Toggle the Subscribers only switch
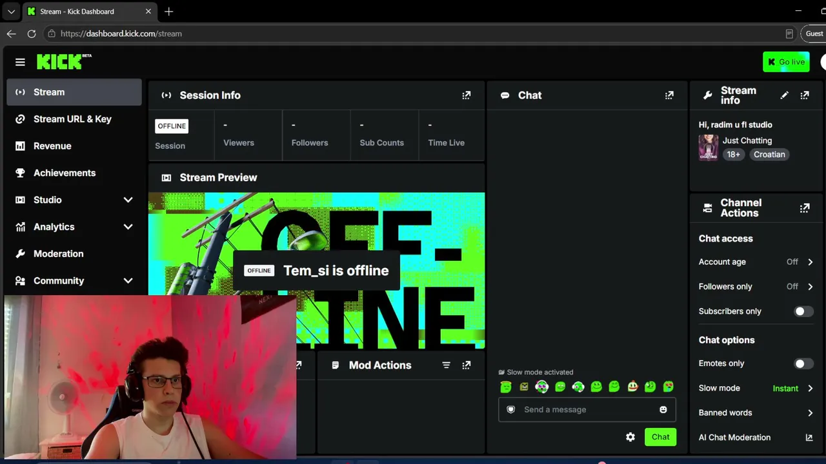 (803, 311)
